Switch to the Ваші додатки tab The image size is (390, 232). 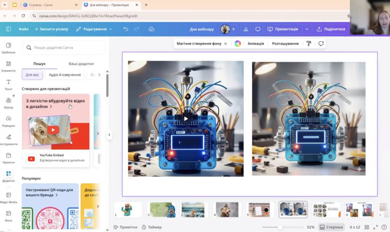pos(81,64)
